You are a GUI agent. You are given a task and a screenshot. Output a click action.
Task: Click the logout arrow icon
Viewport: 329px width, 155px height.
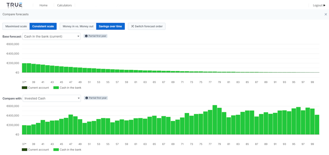coord(324,5)
